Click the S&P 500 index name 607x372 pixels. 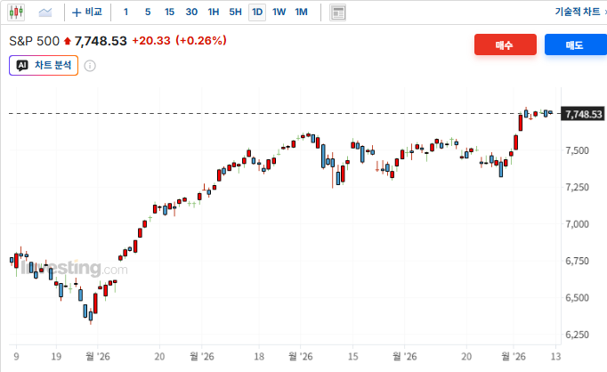34,41
